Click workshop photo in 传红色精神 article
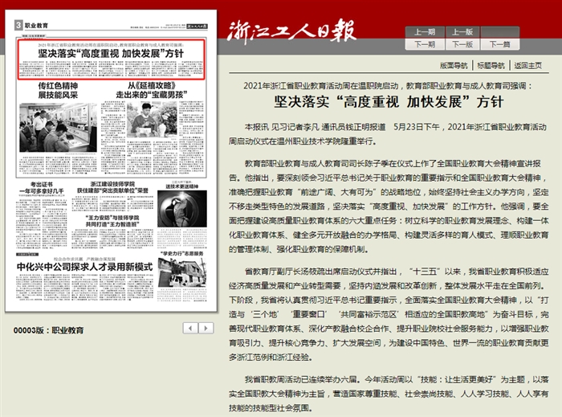 [58, 128]
